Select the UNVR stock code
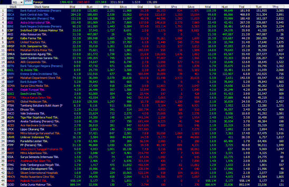 (11, 137)
